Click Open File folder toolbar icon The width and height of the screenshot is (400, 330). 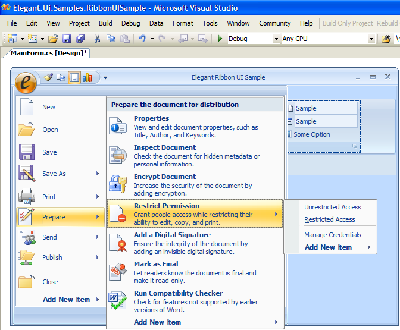pyautogui.click(x=53, y=39)
